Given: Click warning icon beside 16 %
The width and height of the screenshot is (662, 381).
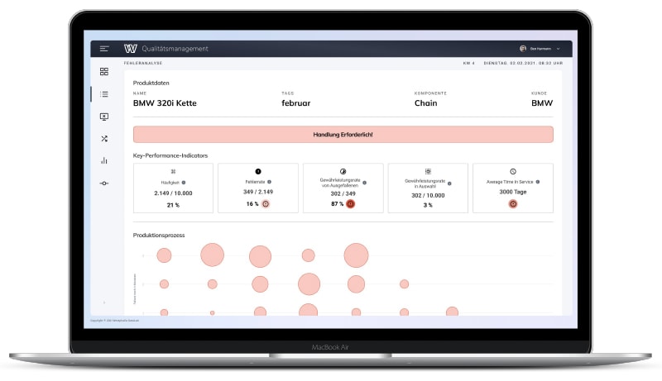Looking at the screenshot, I should (266, 204).
